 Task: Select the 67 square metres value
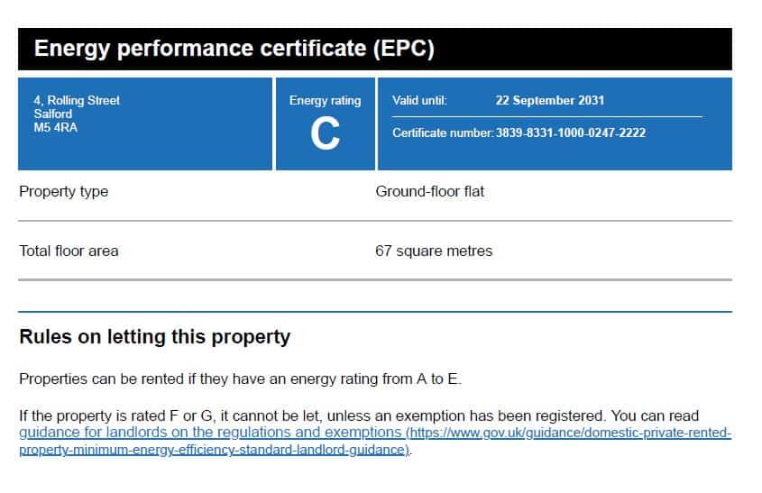point(434,251)
